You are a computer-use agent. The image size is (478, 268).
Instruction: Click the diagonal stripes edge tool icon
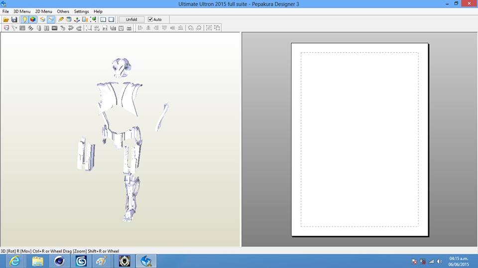pyautogui.click(x=30, y=28)
